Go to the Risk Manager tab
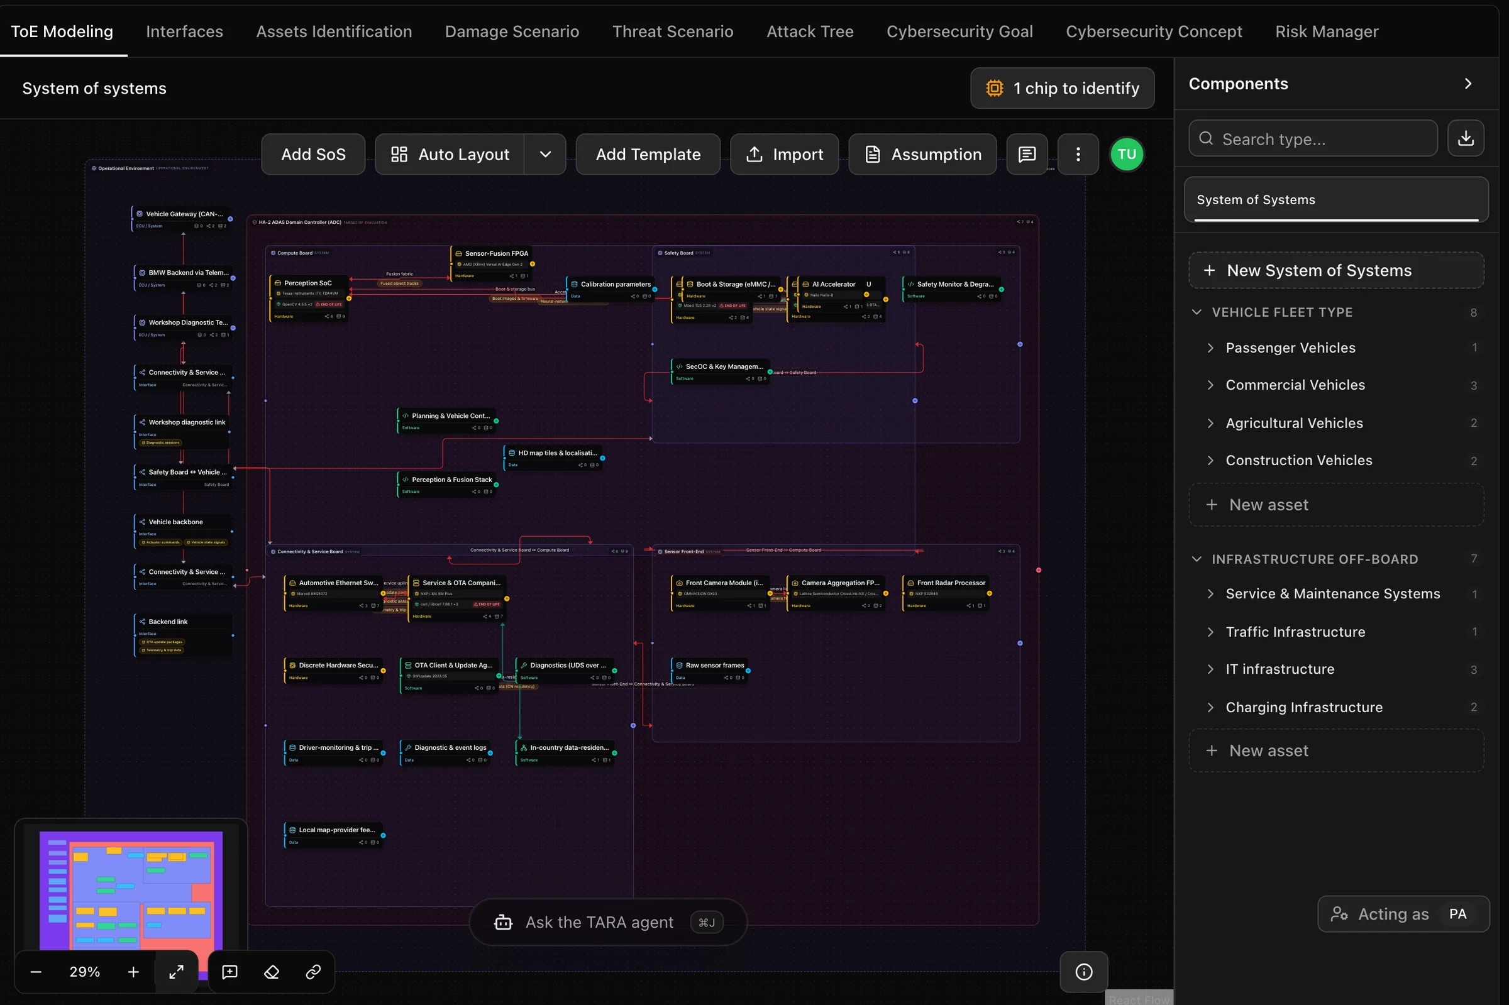The width and height of the screenshot is (1509, 1005). [1326, 31]
